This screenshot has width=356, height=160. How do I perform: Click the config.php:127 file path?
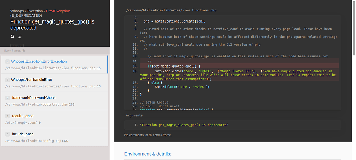pos(37,141)
